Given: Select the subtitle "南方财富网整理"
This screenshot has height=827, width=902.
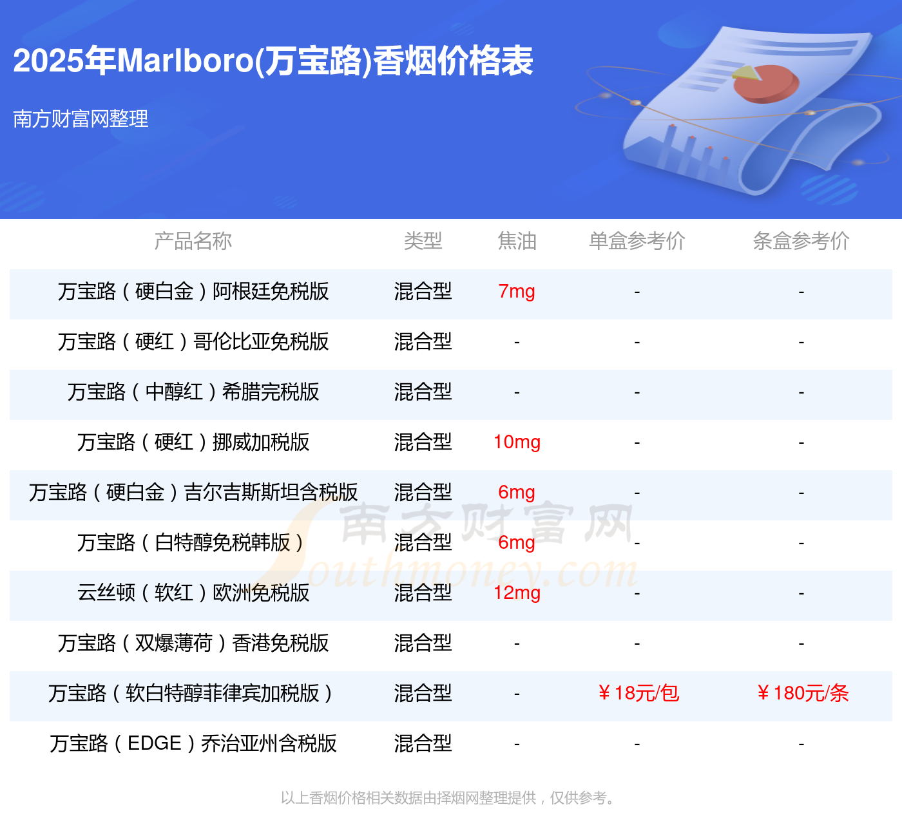Looking at the screenshot, I should point(81,119).
